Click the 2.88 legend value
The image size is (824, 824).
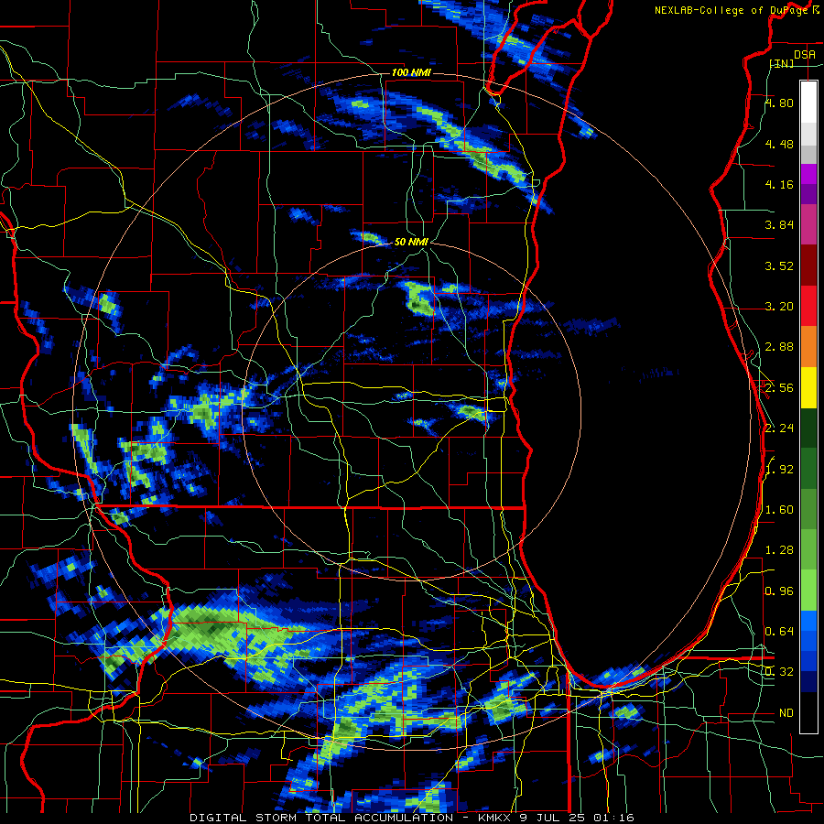click(x=779, y=347)
